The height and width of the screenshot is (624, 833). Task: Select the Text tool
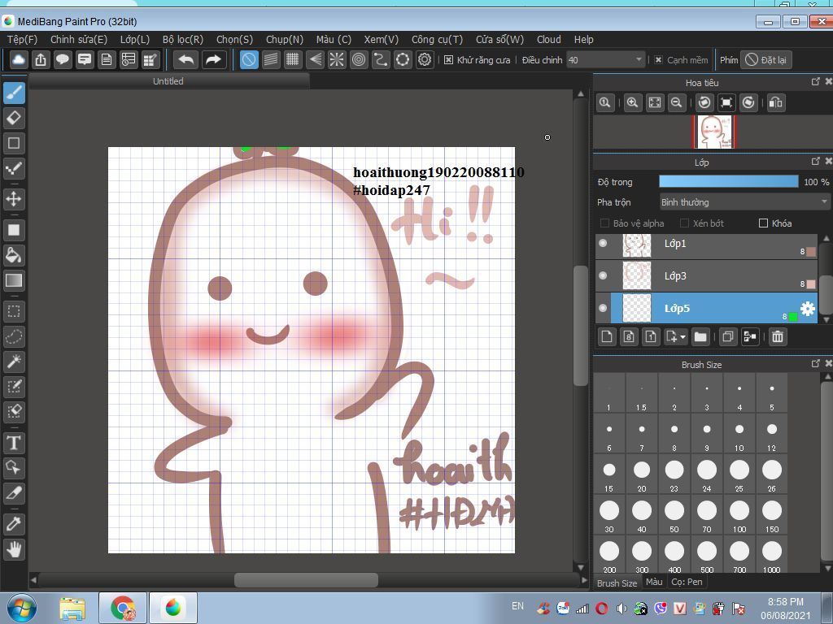click(x=14, y=443)
